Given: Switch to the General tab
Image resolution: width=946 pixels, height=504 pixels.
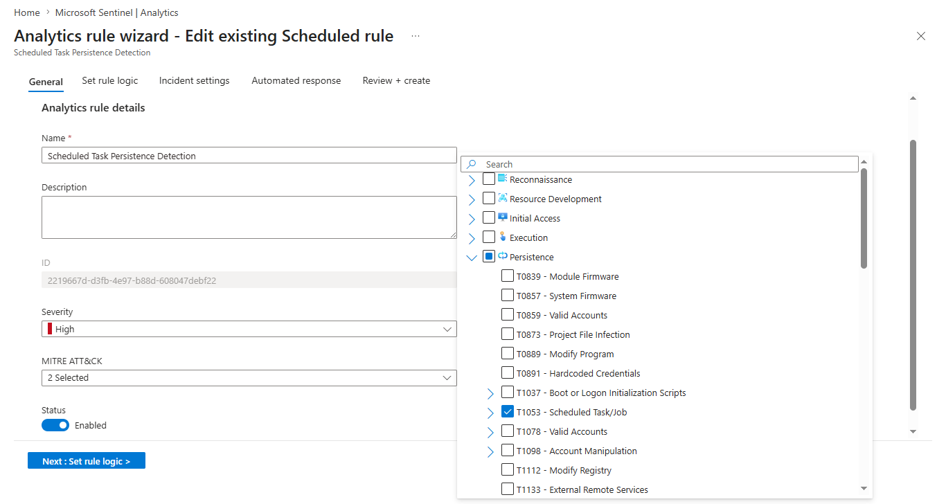Looking at the screenshot, I should [x=46, y=82].
